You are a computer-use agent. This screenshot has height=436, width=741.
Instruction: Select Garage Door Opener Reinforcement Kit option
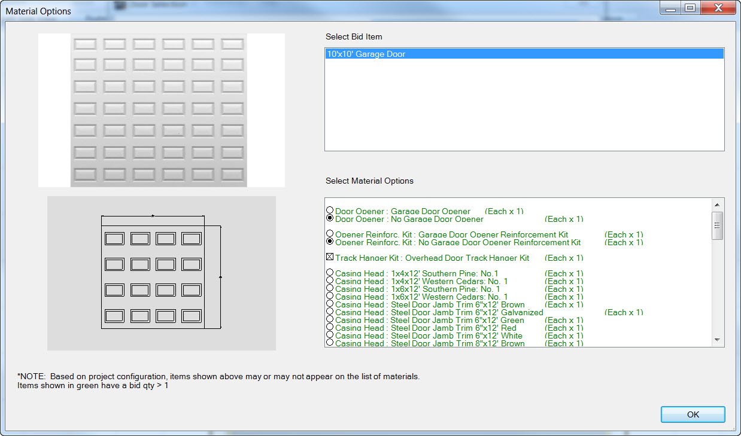point(330,234)
